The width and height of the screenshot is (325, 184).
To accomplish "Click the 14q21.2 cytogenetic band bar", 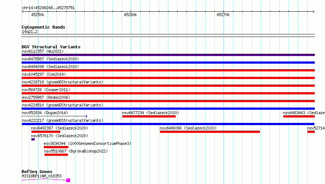I will click(168, 35).
